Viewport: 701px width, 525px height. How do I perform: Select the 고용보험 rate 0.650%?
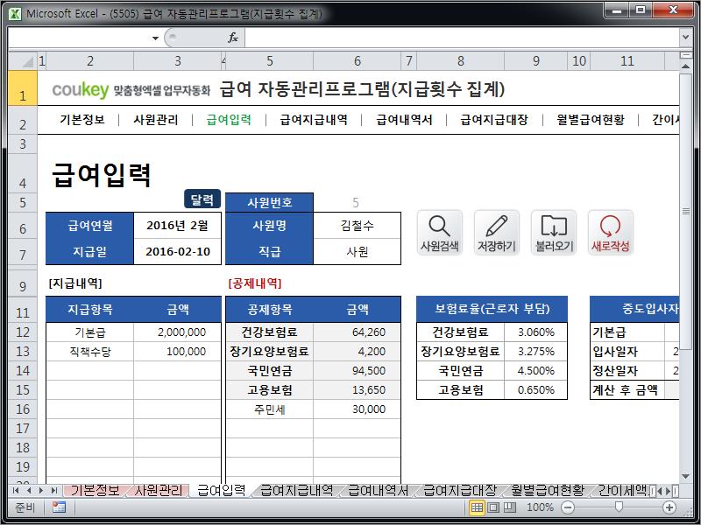[535, 389]
